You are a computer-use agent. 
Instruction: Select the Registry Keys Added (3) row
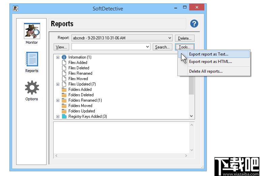click(x=88, y=116)
